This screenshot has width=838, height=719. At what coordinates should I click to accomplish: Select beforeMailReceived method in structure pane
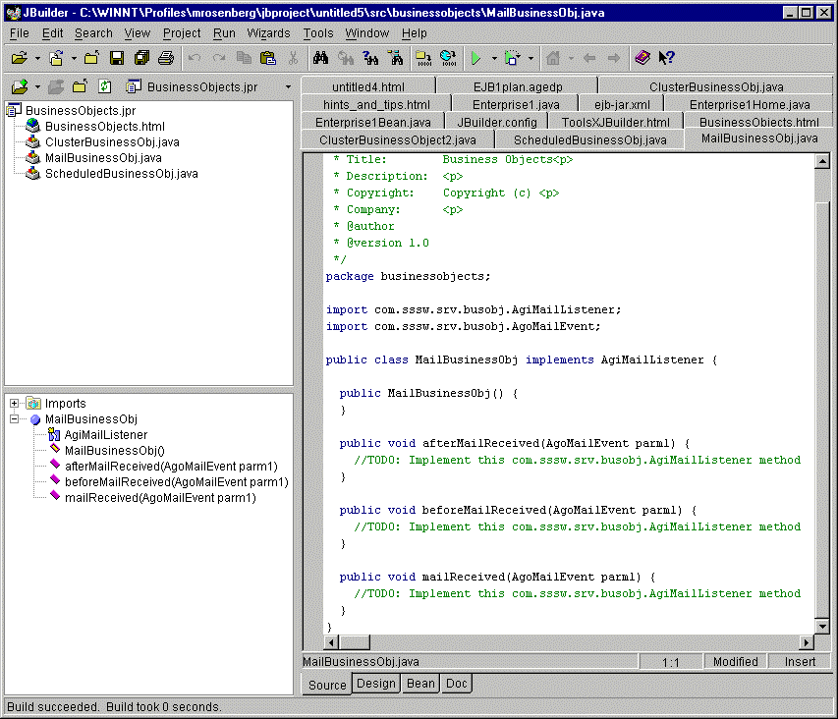pyautogui.click(x=177, y=482)
